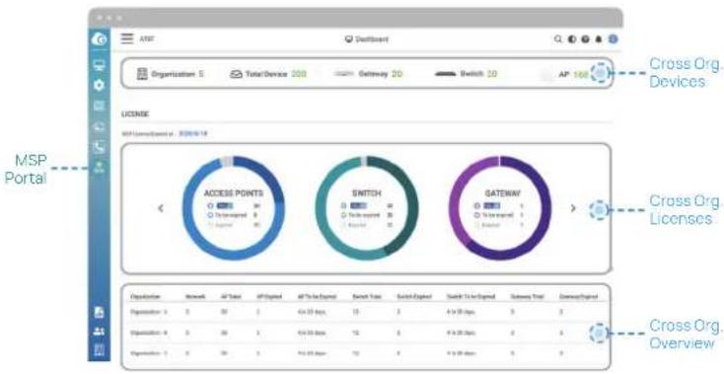This screenshot has width=724, height=374.
Task: Show next license charts with right chevron
Action: (573, 208)
